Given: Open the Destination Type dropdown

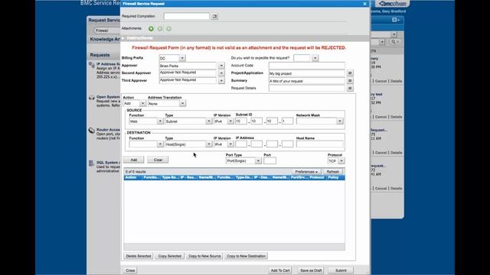Looking at the screenshot, I should pos(209,144).
